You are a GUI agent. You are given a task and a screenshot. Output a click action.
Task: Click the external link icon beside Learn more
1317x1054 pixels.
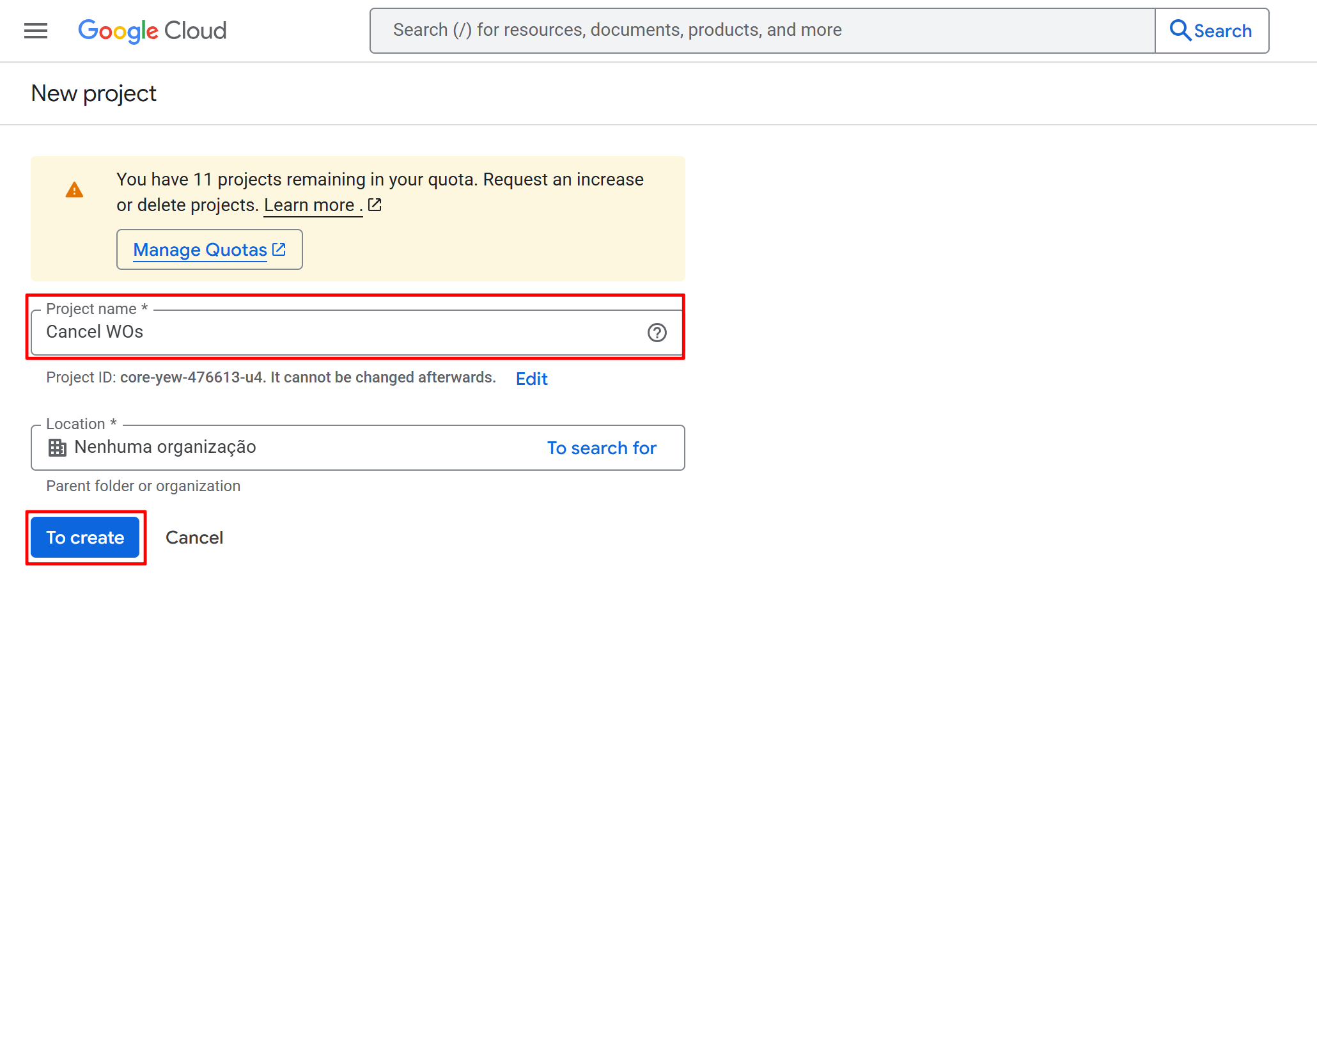tap(375, 205)
